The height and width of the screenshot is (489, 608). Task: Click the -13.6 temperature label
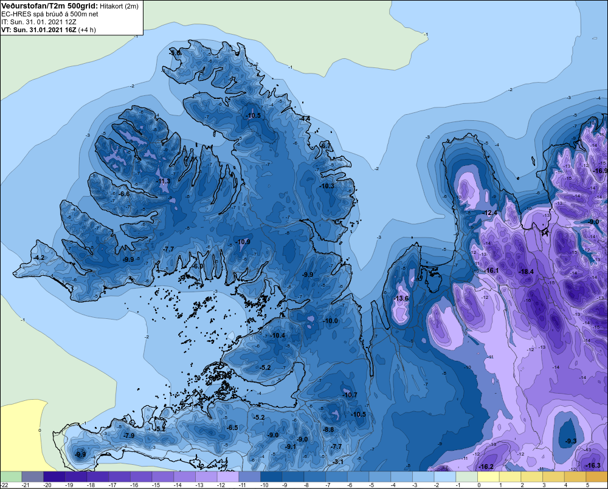pos(401,298)
